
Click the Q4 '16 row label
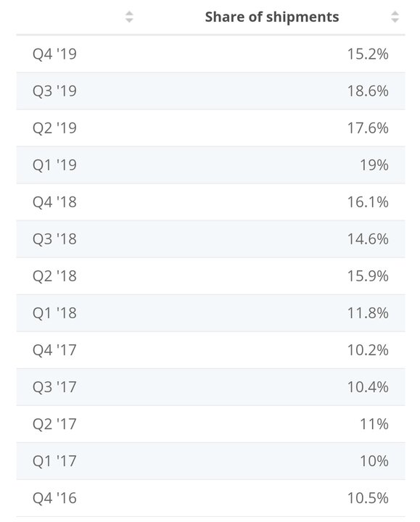54,498
